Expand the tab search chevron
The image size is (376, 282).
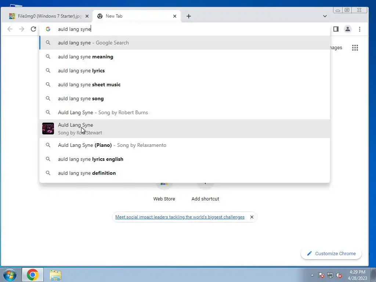(x=325, y=16)
